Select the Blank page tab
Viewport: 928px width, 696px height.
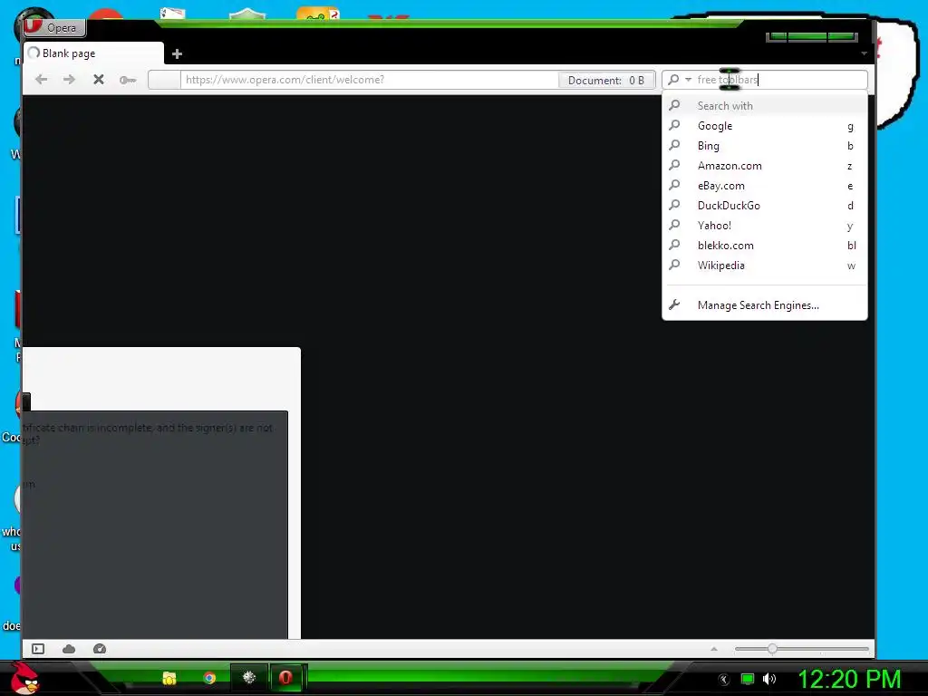pyautogui.click(x=93, y=53)
